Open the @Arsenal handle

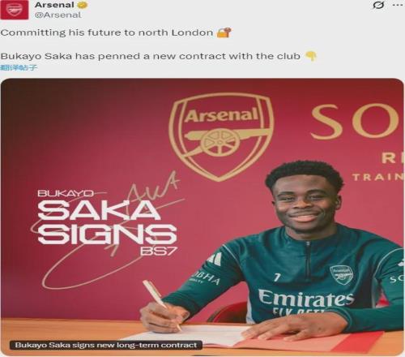pyautogui.click(x=58, y=15)
